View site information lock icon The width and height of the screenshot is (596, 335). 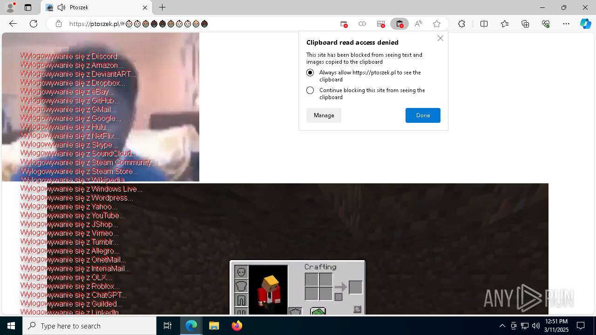[x=59, y=24]
